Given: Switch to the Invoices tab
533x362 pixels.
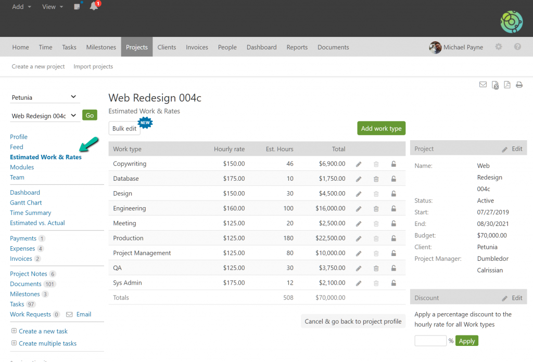Looking at the screenshot, I should pos(197,47).
